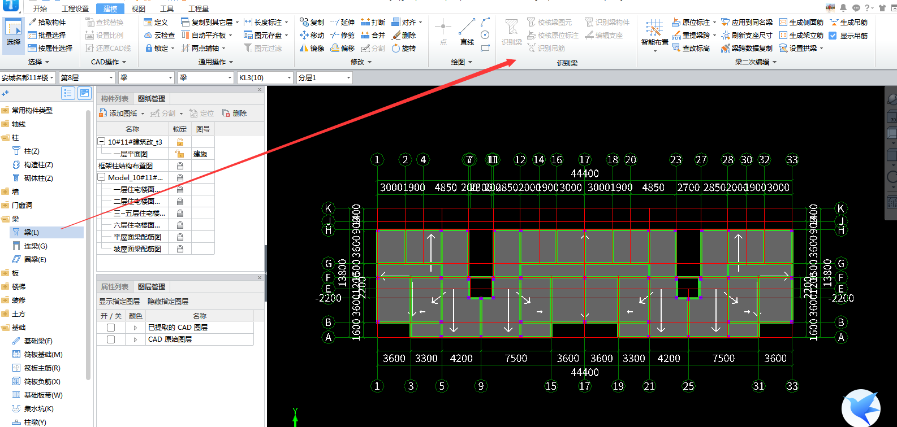897x427 pixels.
Task: Click 生成吊筋 tool
Action: [849, 22]
